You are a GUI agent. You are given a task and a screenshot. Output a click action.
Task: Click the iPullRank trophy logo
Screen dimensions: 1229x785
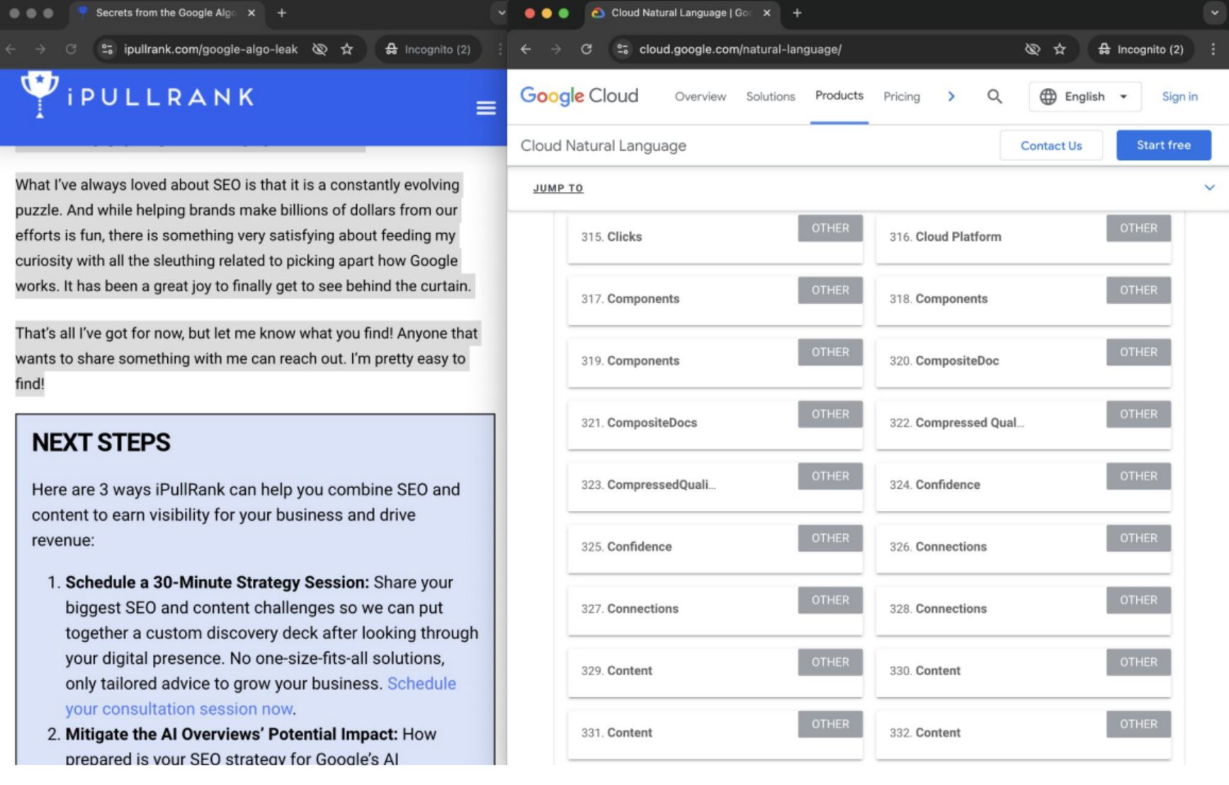39,92
